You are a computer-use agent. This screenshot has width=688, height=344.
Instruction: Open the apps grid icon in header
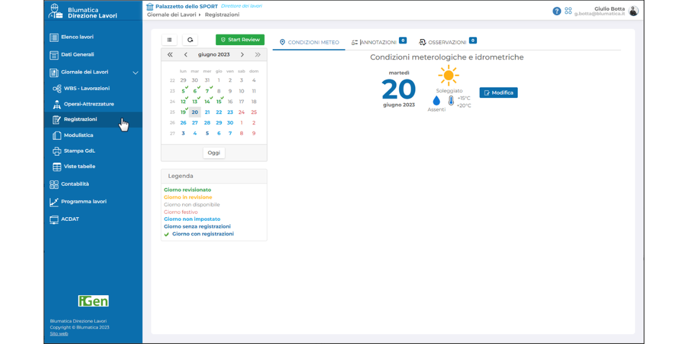pyautogui.click(x=568, y=11)
